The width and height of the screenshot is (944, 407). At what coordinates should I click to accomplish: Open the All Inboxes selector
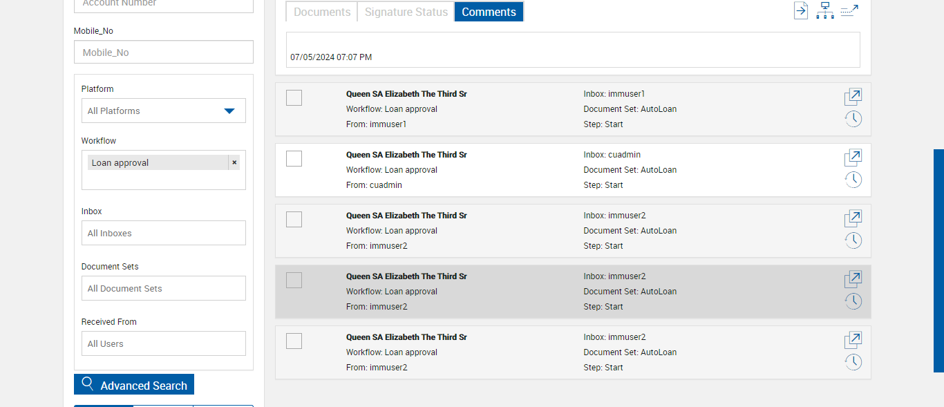coord(163,233)
